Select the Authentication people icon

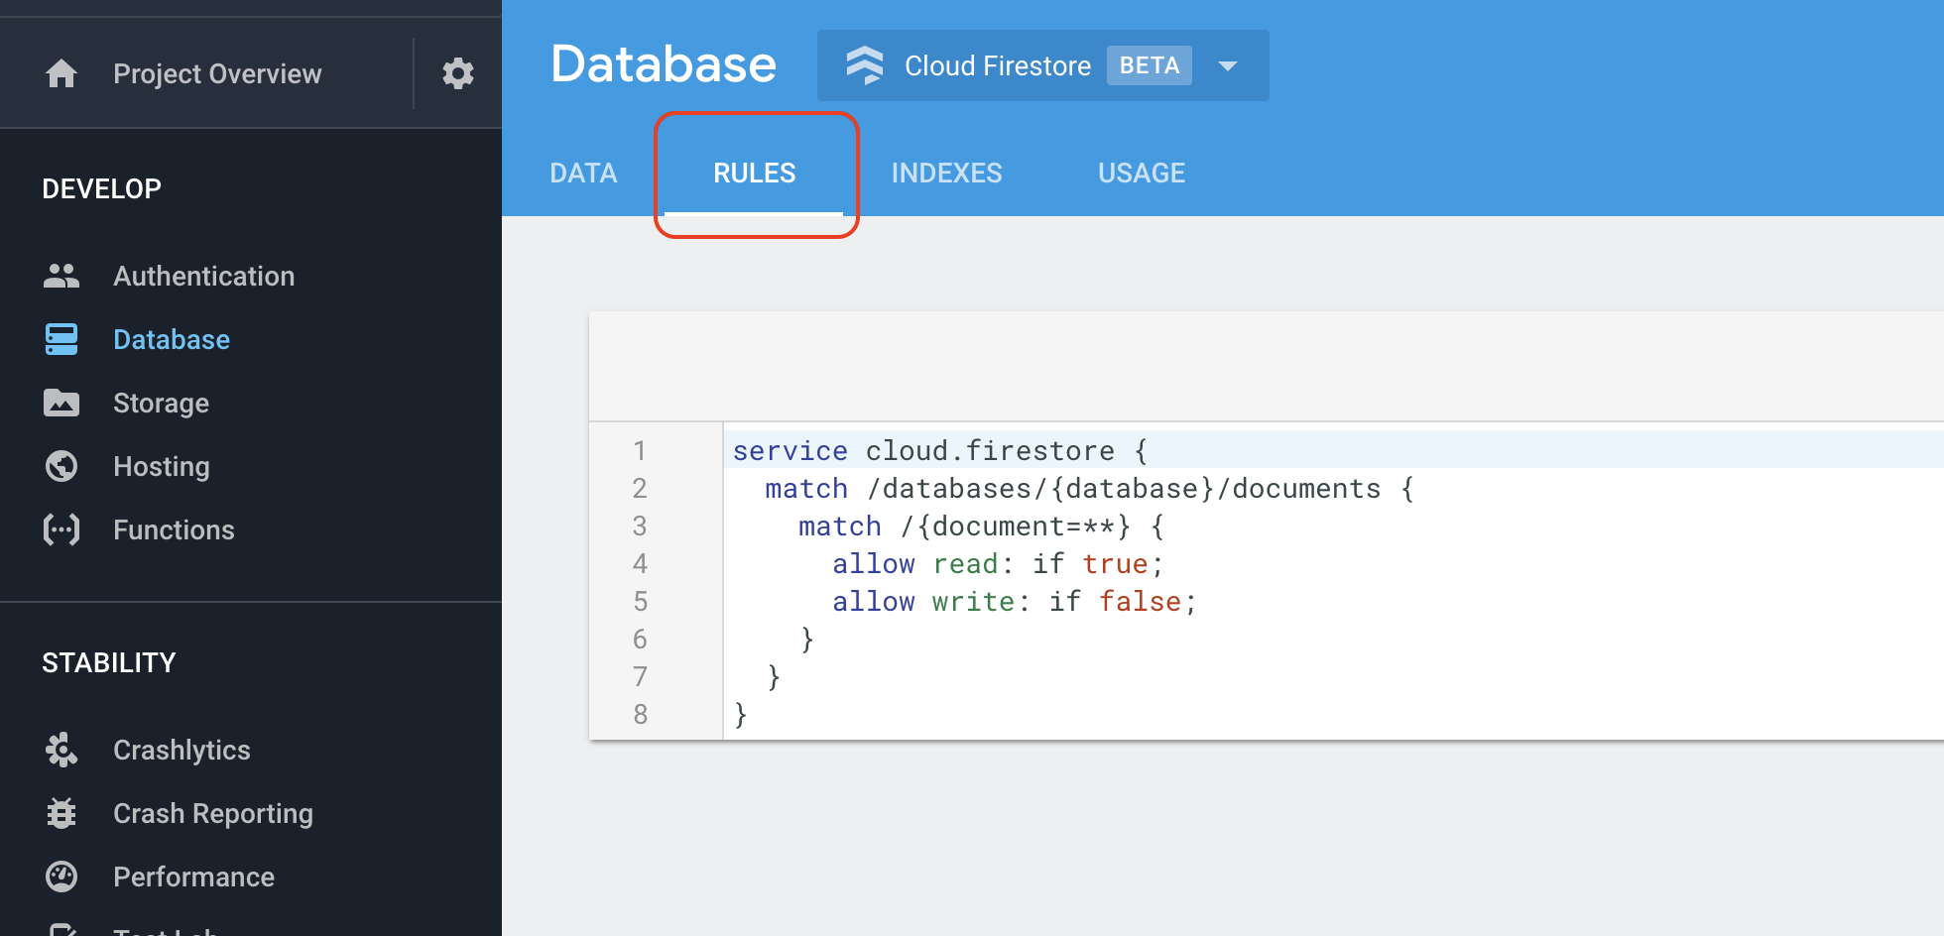[x=61, y=276]
